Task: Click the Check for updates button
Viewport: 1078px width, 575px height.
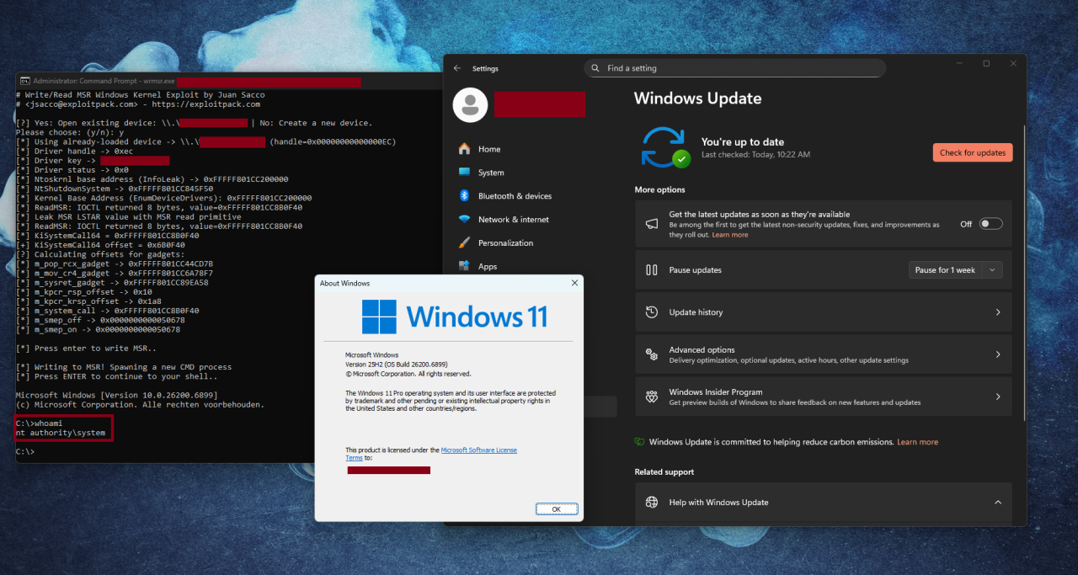Action: click(x=972, y=152)
